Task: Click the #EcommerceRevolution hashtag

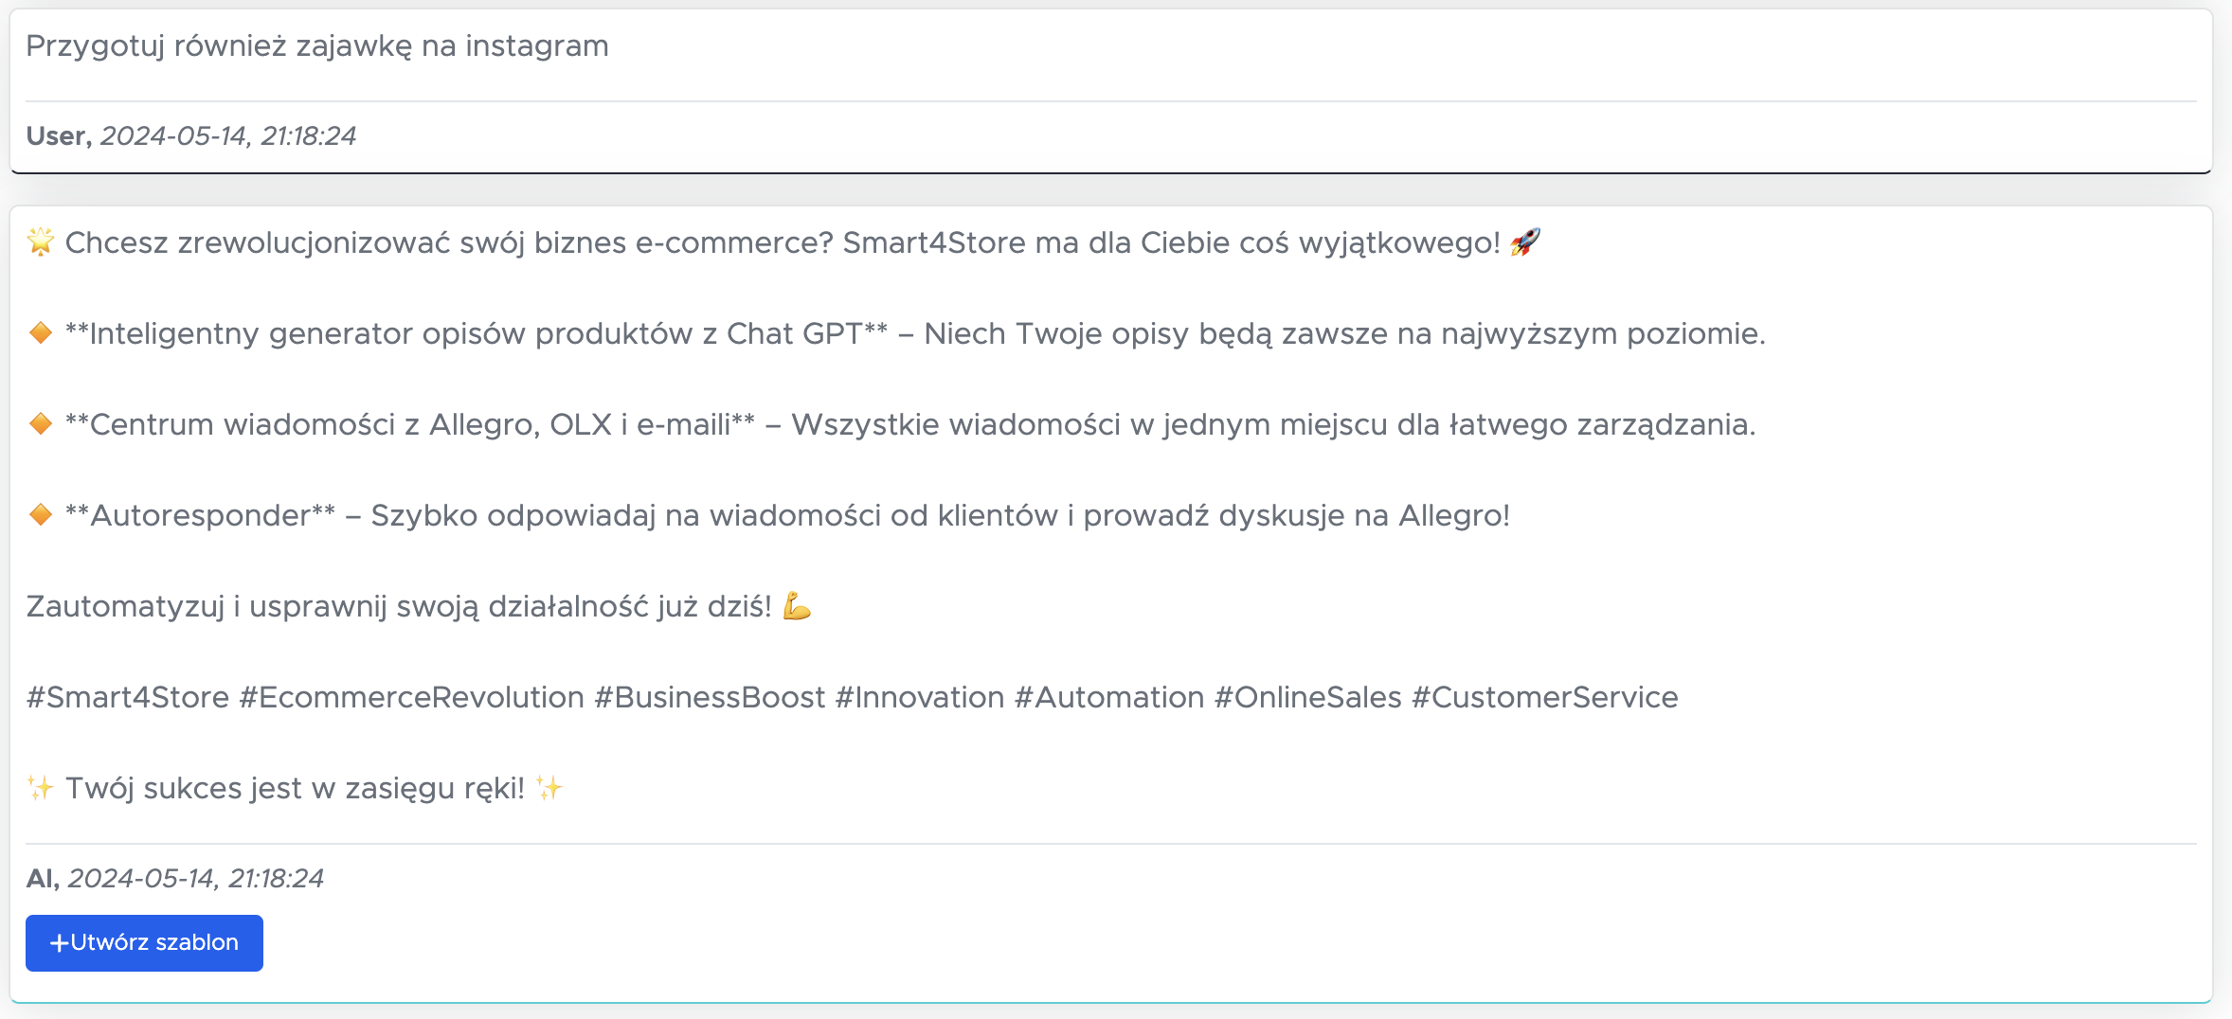Action: 412,697
